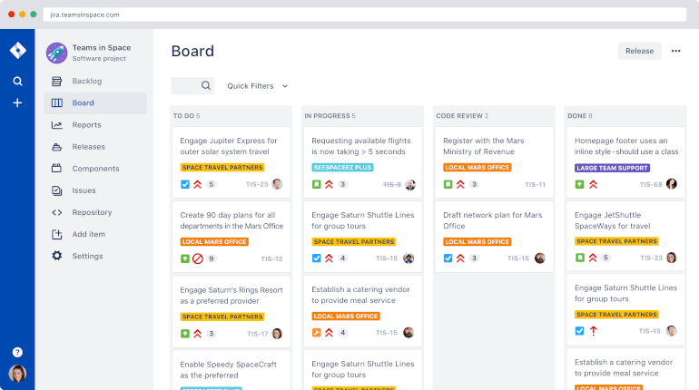This screenshot has width=699, height=390.
Task: Select Board in project menu
Action: coord(95,102)
